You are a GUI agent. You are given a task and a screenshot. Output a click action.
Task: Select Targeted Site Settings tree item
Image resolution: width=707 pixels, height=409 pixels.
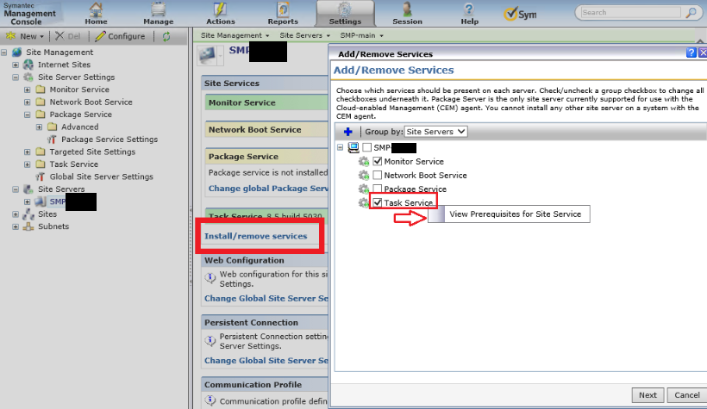click(92, 152)
